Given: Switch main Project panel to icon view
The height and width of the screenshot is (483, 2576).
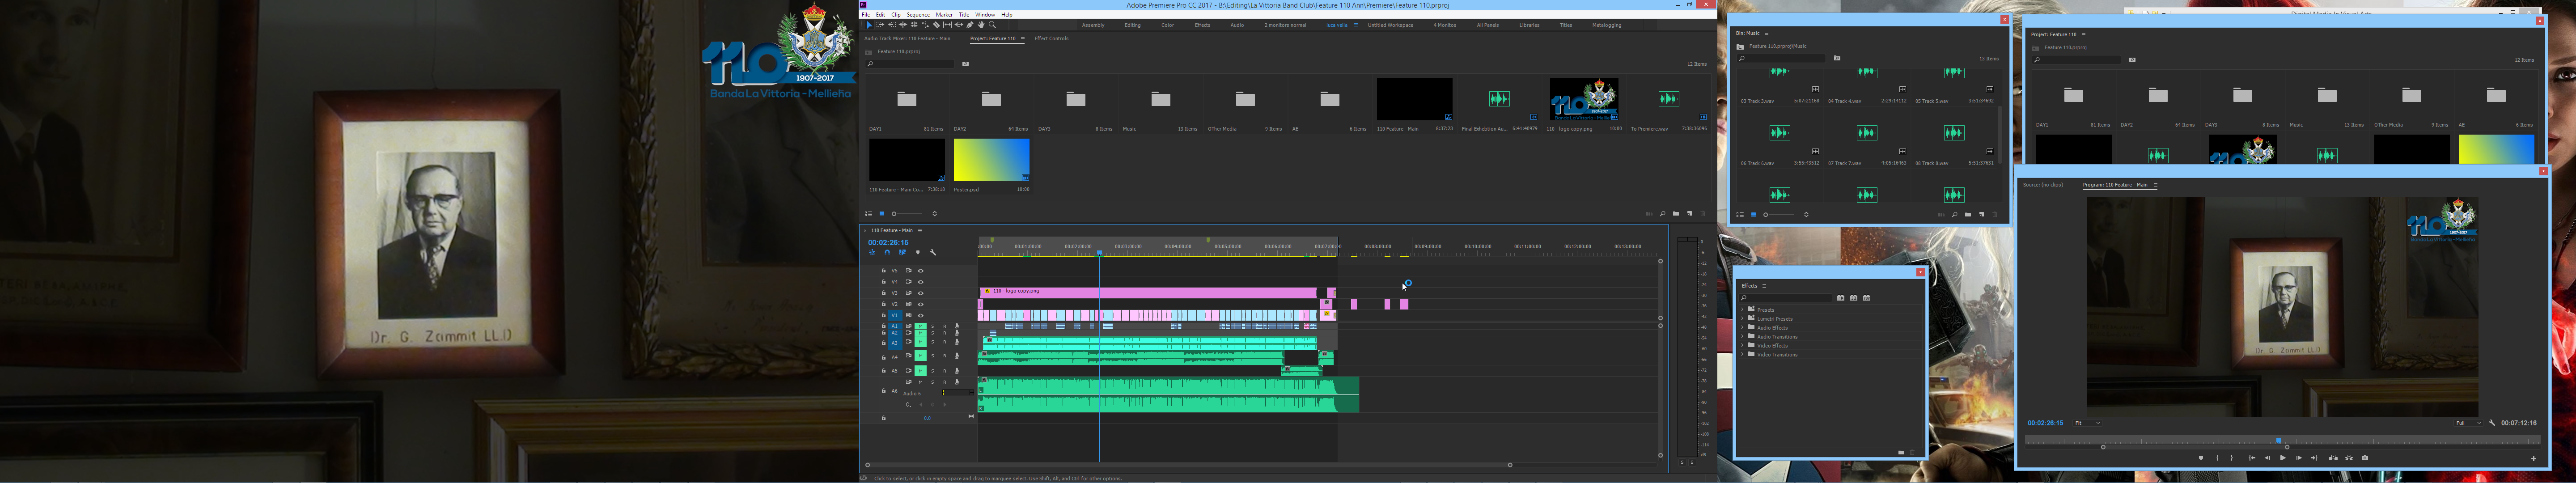Looking at the screenshot, I should pos(882,214).
